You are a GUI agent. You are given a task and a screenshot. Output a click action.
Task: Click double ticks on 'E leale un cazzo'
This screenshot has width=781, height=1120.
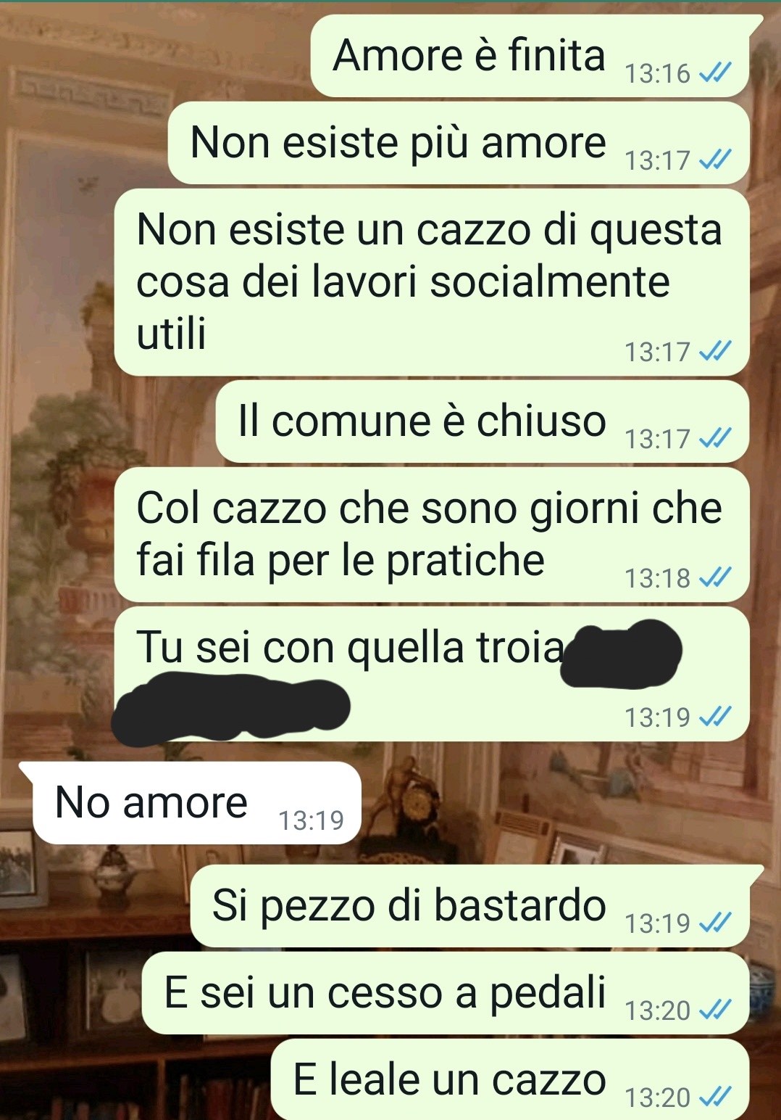[x=715, y=1097]
